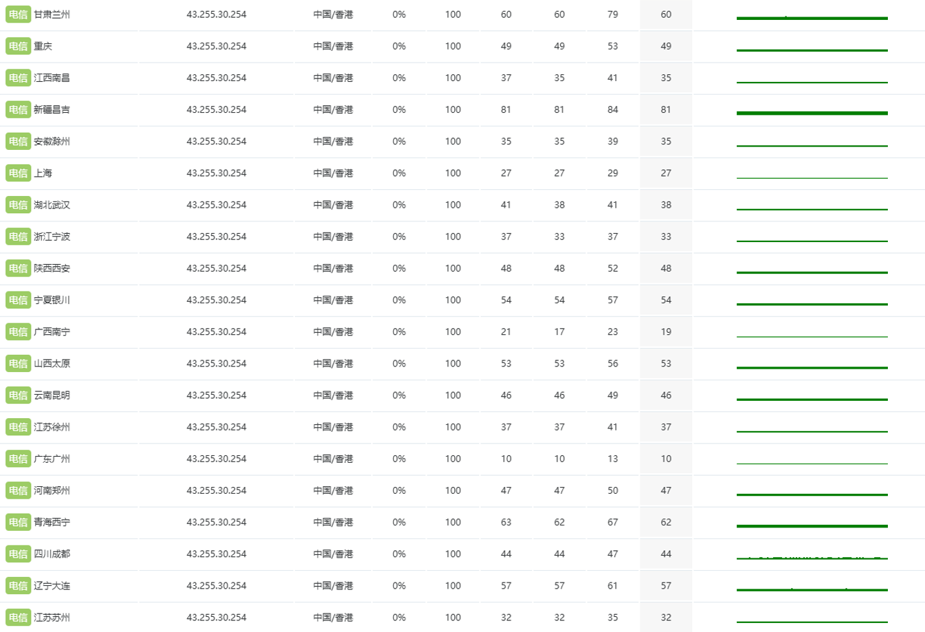
Task: Click the 电信 tag beside 四川成都
Action: click(19, 554)
